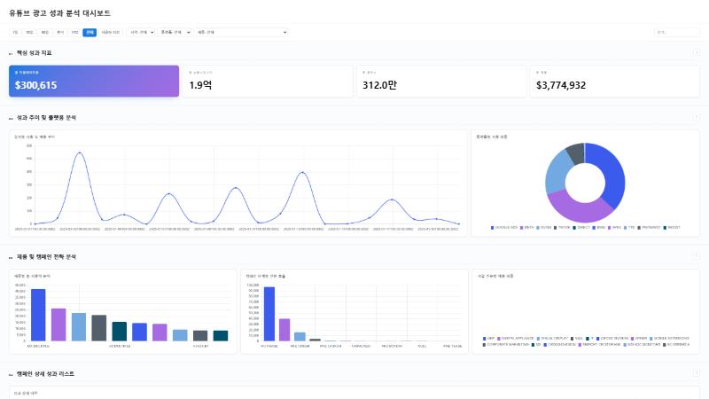Select the highlighted blue period filter button

point(90,32)
